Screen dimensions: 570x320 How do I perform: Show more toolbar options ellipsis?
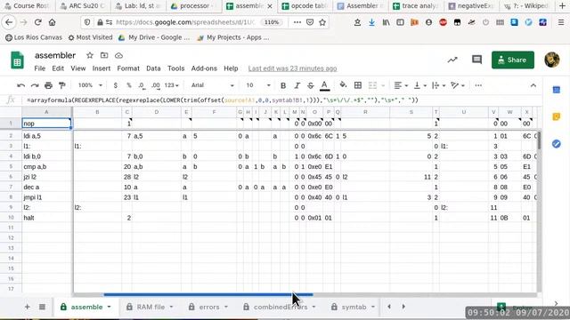pyautogui.click(x=478, y=85)
